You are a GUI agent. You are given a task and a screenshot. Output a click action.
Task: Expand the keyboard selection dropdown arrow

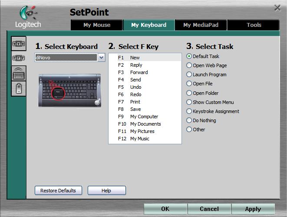click(x=102, y=58)
